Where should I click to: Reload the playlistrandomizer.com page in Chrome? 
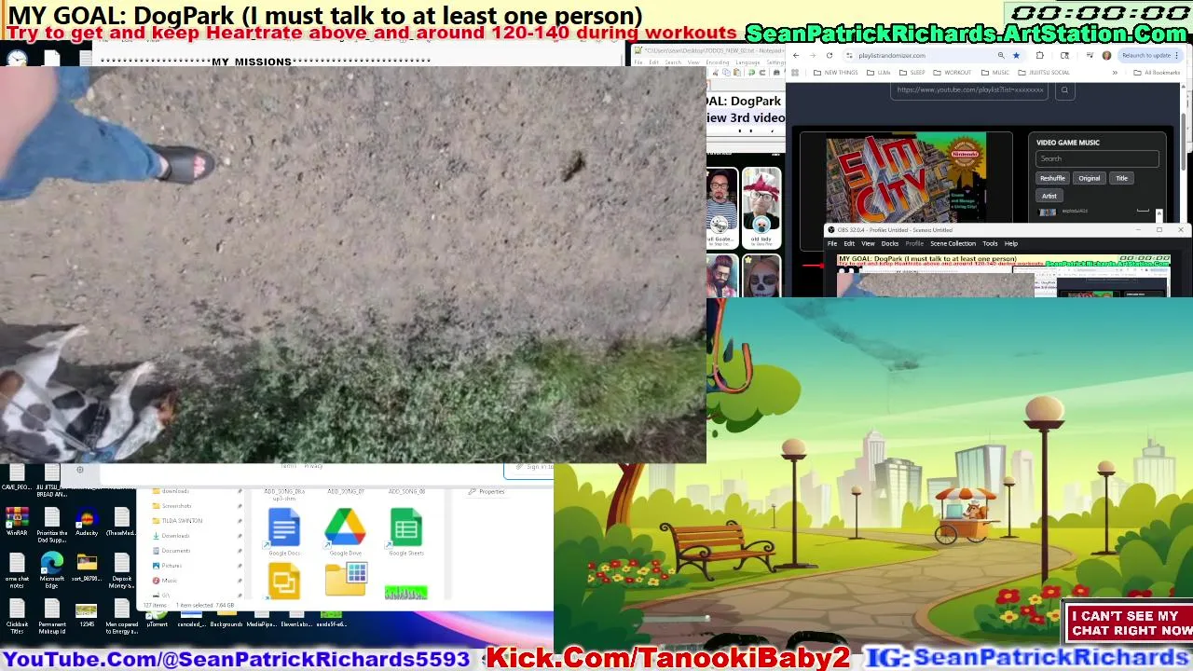[x=830, y=55]
